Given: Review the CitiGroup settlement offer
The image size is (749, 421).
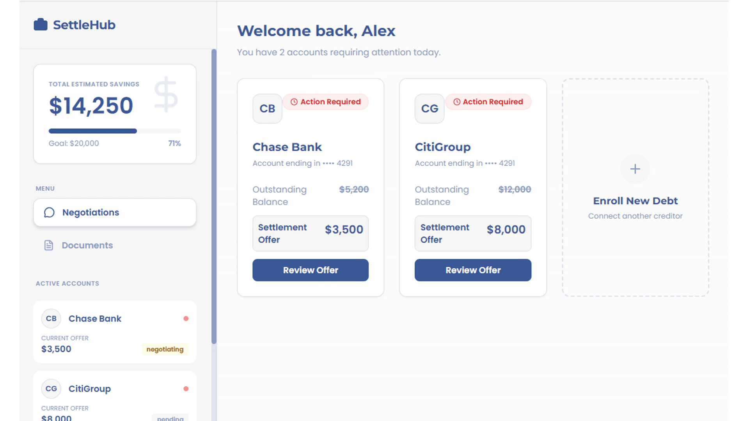Looking at the screenshot, I should (x=473, y=270).
